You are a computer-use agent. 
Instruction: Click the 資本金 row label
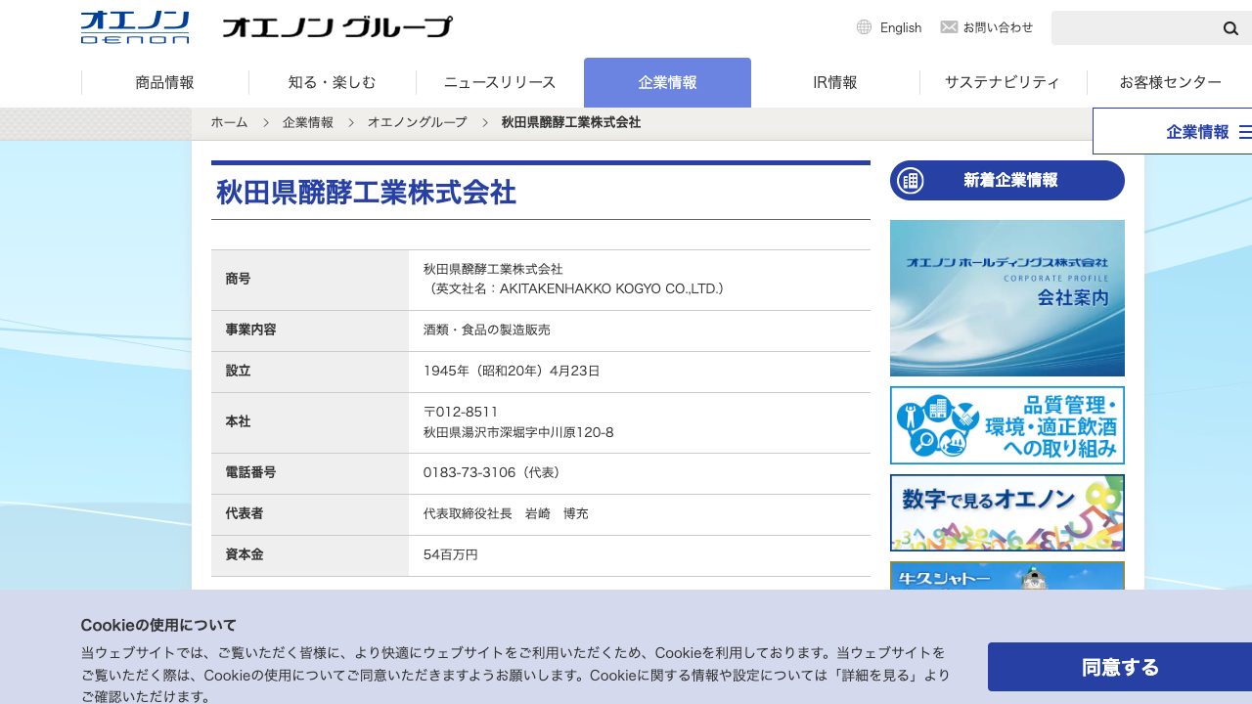[x=245, y=555]
